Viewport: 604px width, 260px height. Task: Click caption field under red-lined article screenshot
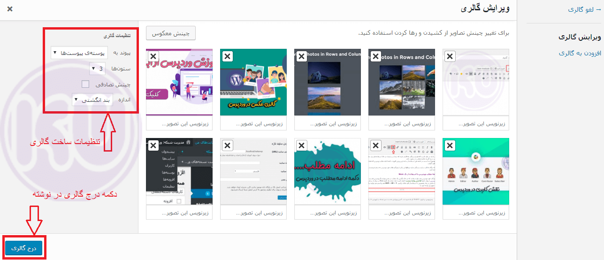[x=402, y=213]
